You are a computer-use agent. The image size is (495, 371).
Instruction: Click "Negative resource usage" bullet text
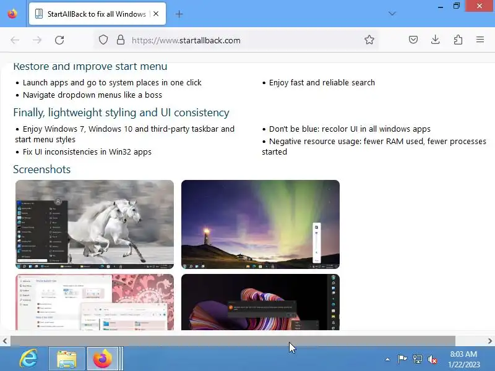[374, 147]
